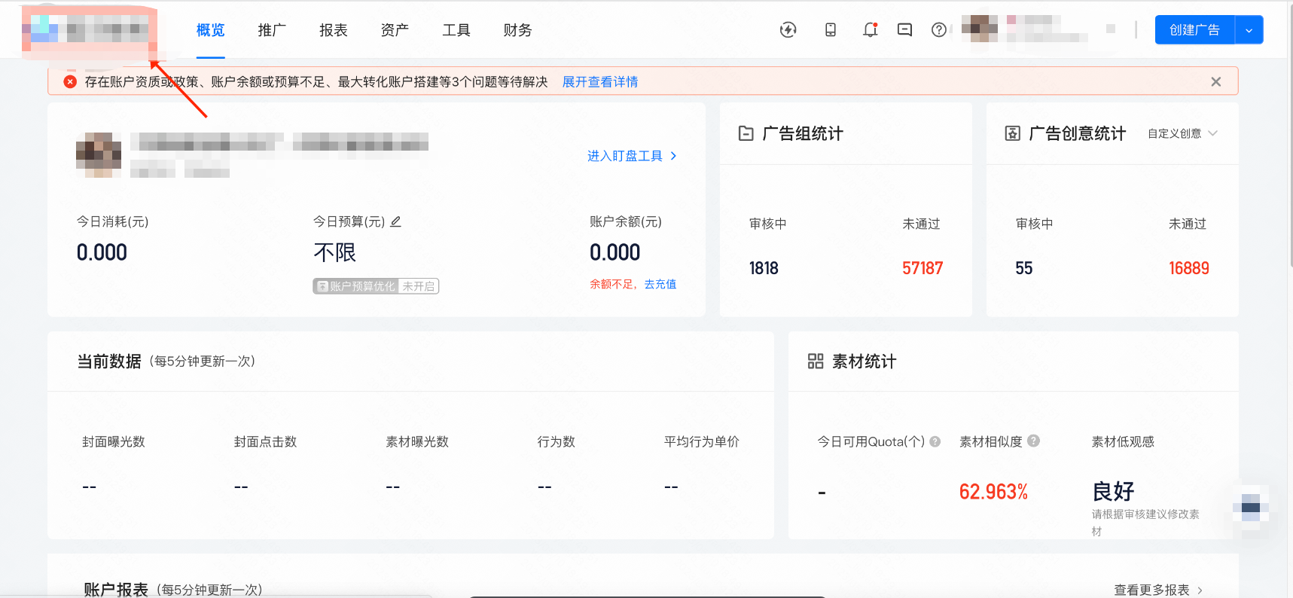Click the user avatar in top header
Viewport: 1293px width, 598px height.
coord(980,29)
